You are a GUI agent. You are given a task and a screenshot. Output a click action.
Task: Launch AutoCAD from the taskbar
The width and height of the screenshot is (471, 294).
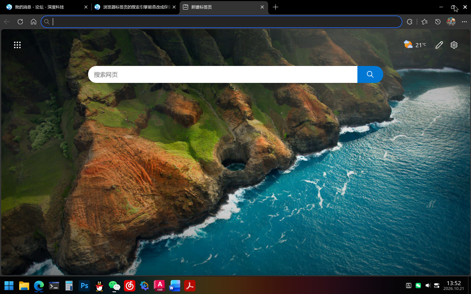(x=159, y=286)
